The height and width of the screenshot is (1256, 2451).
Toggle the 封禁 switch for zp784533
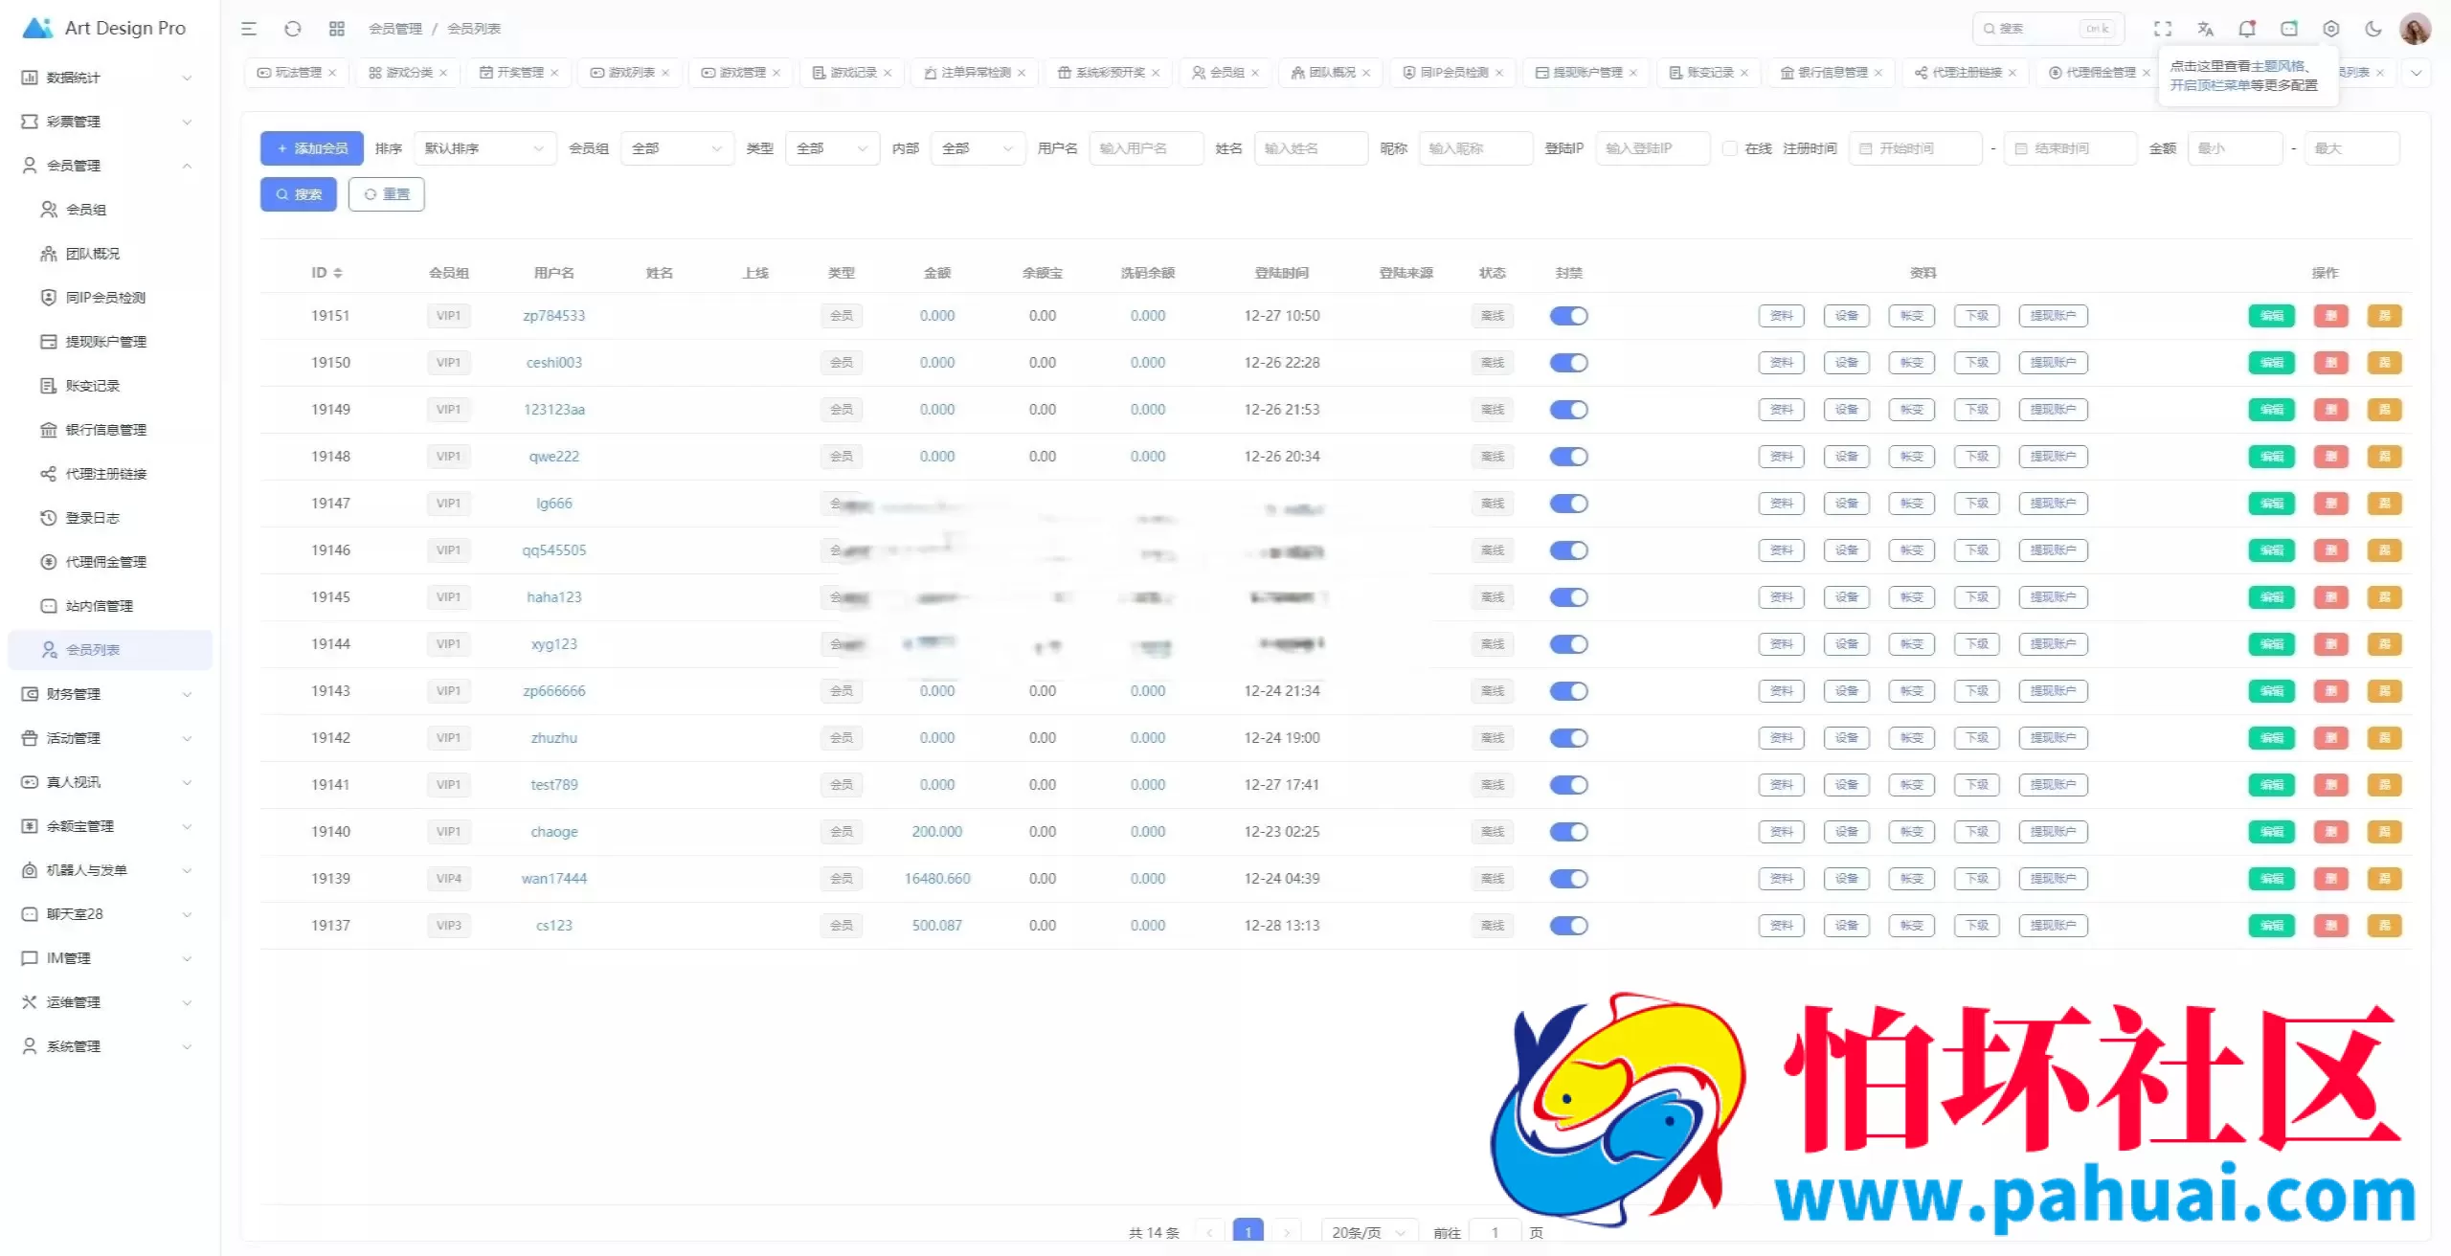pos(1568,316)
